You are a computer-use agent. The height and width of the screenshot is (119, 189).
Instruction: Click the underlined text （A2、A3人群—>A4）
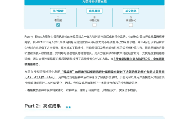tap(40, 77)
